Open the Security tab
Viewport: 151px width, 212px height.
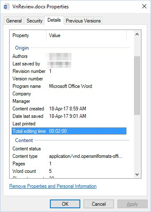(x=35, y=21)
